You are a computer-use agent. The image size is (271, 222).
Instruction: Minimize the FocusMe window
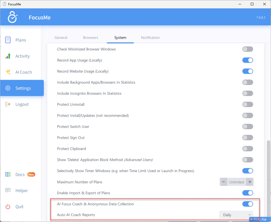pyautogui.click(x=240, y=4)
